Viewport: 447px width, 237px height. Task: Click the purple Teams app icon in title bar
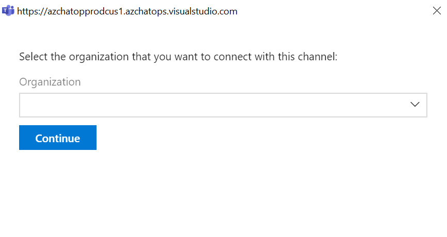click(8, 11)
